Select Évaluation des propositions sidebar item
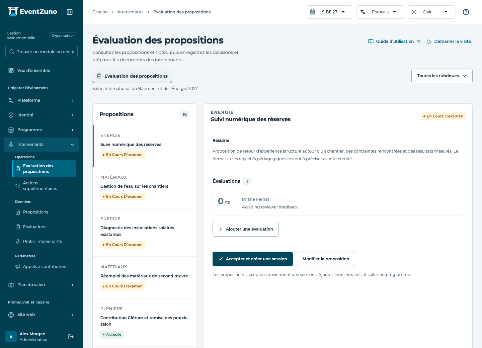This screenshot has height=348, width=482. [44, 169]
